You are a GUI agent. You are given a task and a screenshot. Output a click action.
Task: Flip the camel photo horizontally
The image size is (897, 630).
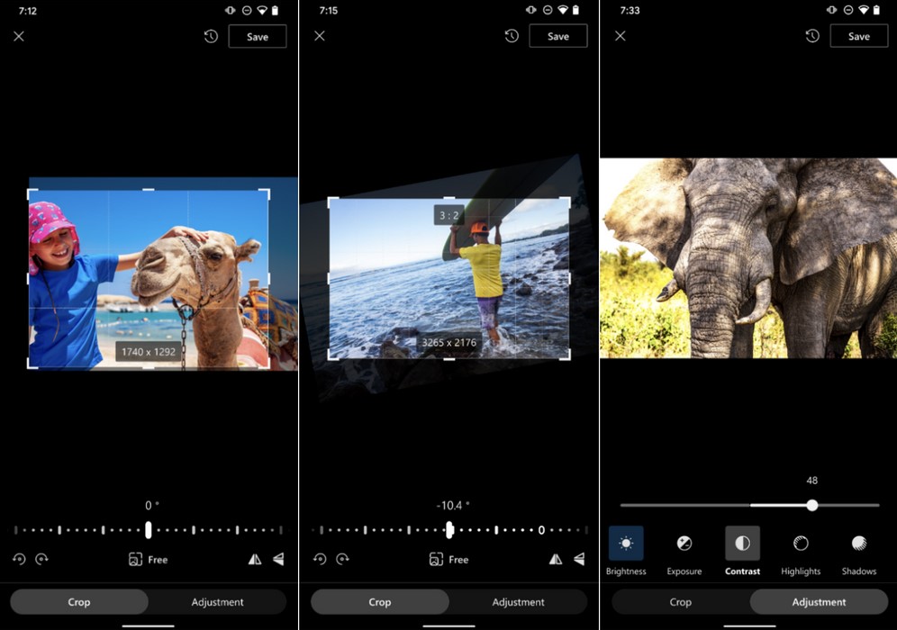pyautogui.click(x=255, y=559)
